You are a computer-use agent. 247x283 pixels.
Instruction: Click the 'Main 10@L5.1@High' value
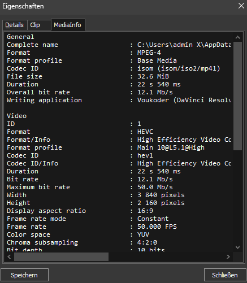(171, 147)
